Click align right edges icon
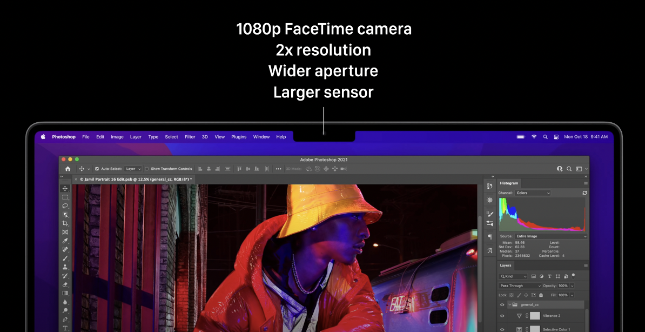645x332 pixels. click(x=218, y=169)
